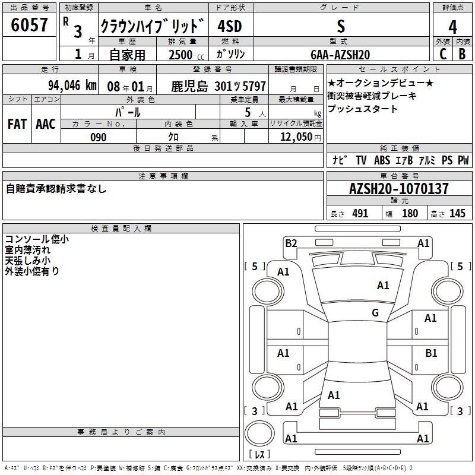Click the 注意事項欄 header
This screenshot has height=475, width=475.
(x=163, y=176)
